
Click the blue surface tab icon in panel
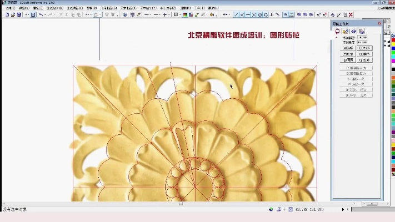click(354, 31)
